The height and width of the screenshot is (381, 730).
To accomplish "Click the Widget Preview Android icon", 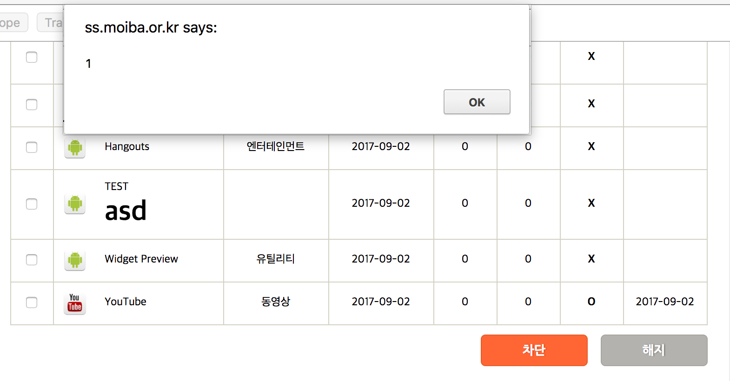I will [75, 260].
